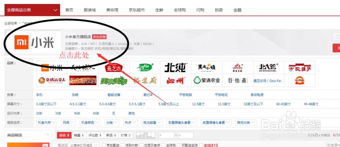
Task: Go to 全部结果 breadcrumb link
Action: pos(11,23)
